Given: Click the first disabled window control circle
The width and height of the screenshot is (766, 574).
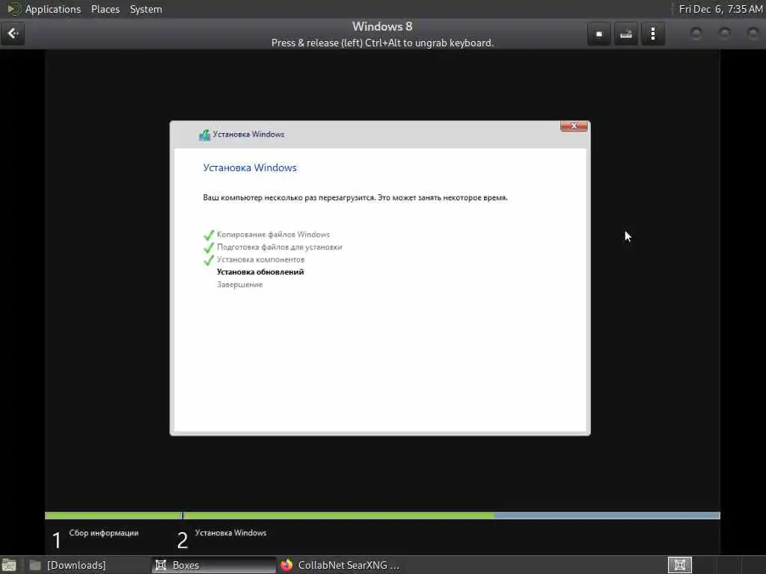Looking at the screenshot, I should [x=696, y=34].
